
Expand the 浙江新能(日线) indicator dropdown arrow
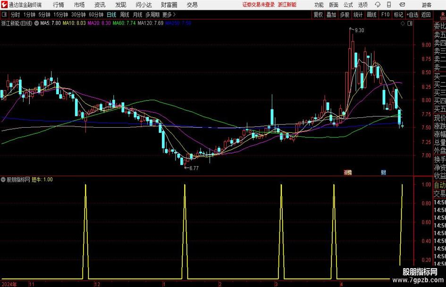point(37,23)
